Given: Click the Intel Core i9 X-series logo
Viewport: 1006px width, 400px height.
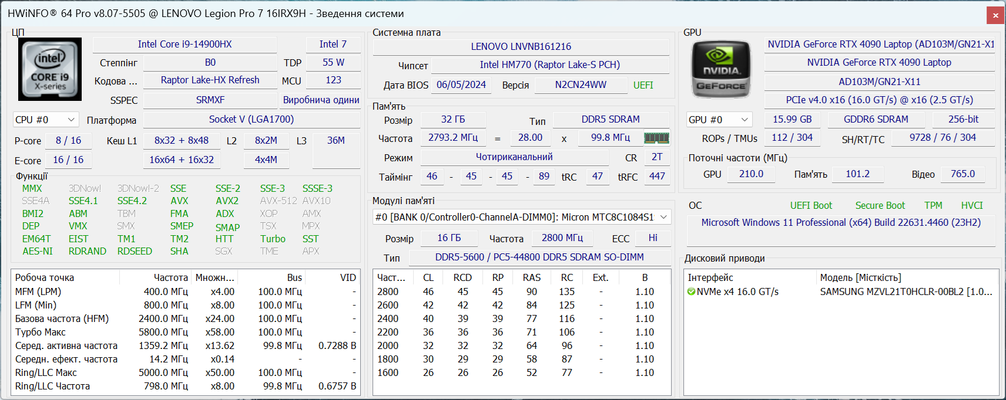Looking at the screenshot, I should (x=50, y=69).
